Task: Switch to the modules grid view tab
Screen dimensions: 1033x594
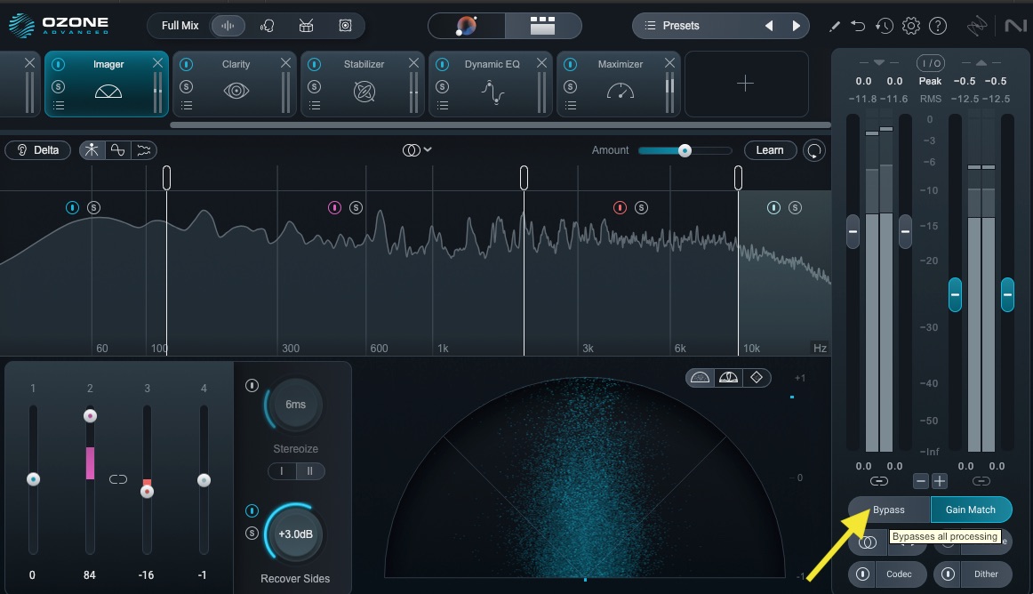Action: tap(542, 26)
